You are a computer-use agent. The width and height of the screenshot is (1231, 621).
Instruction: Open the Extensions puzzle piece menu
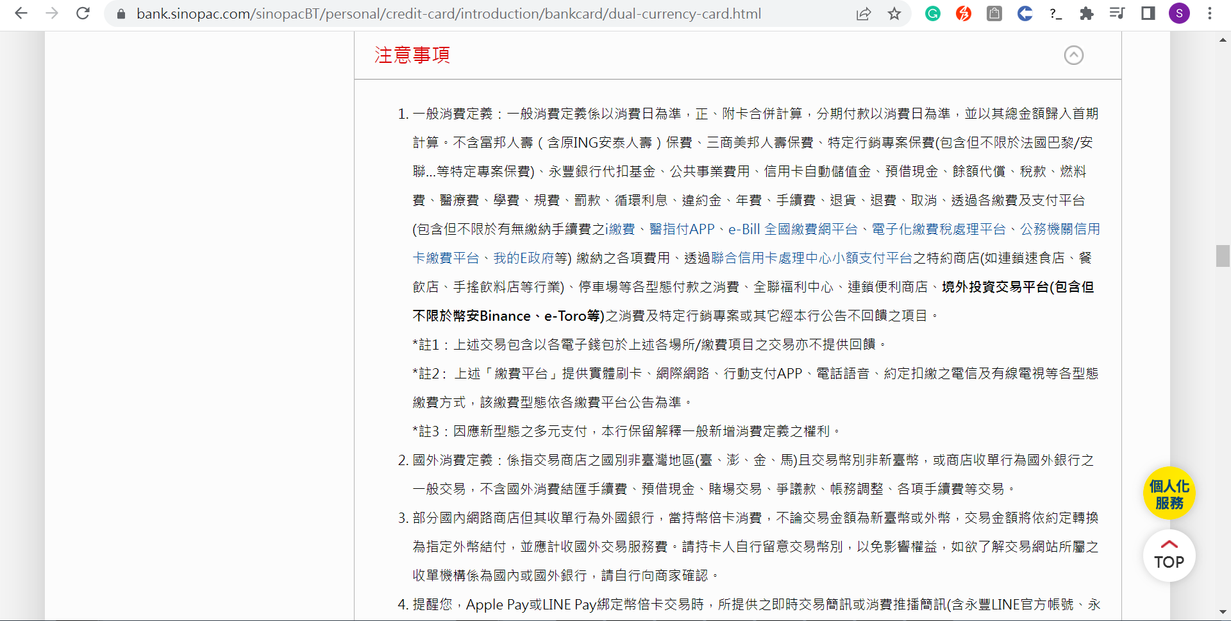click(1087, 13)
